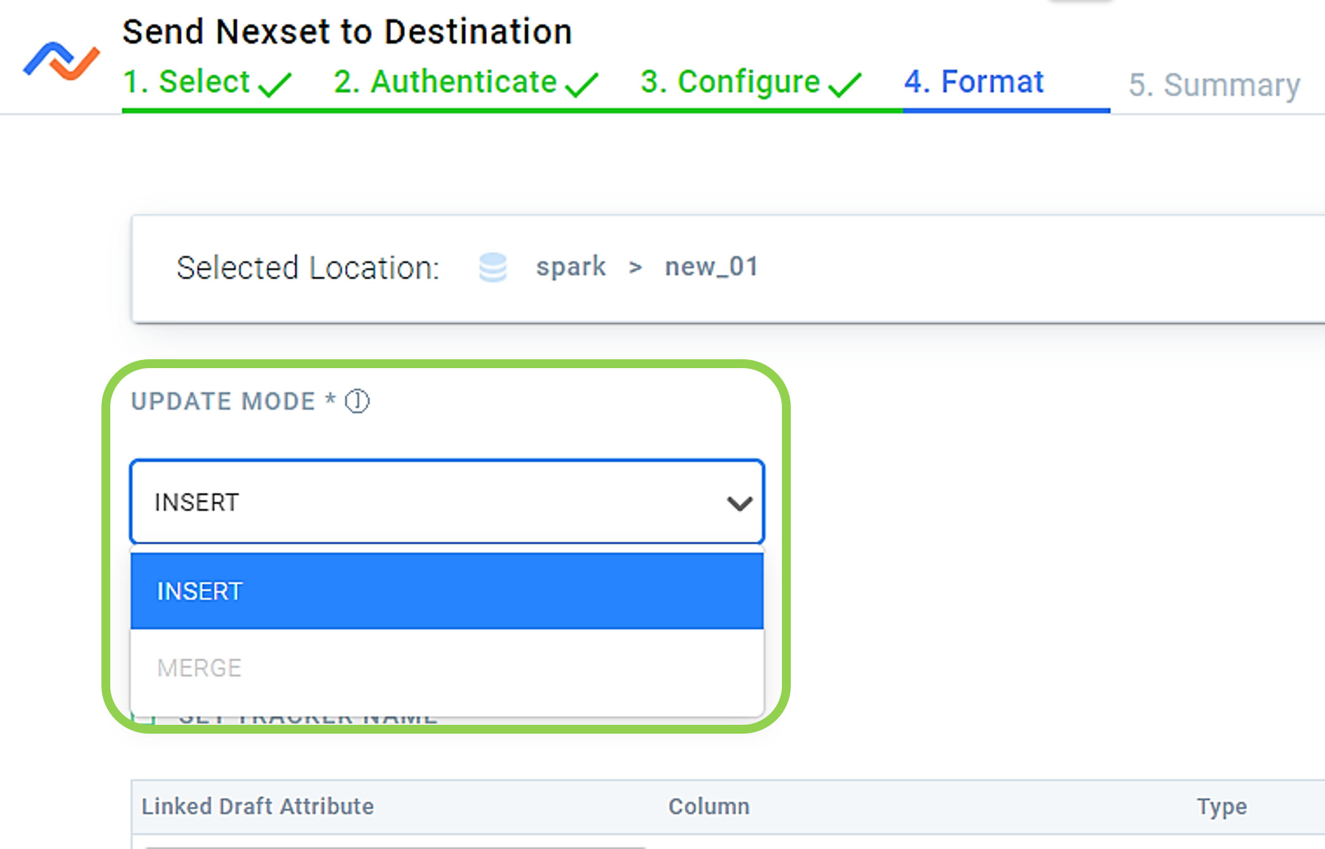The height and width of the screenshot is (849, 1325).
Task: Open the 5. Summary step
Action: tap(1214, 86)
